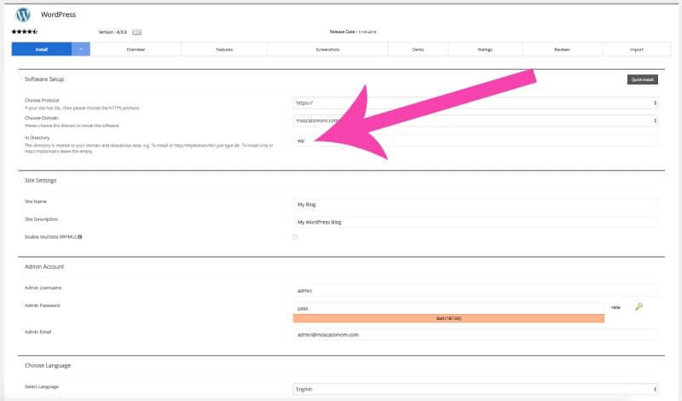Click the Admin Username field
Viewport: 682px width, 401px height.
475,290
